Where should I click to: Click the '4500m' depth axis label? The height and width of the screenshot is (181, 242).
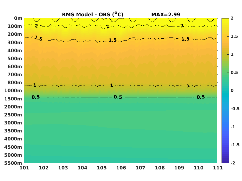click(13, 147)
